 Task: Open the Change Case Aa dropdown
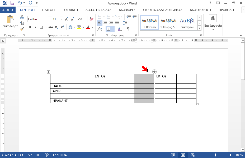81,19
